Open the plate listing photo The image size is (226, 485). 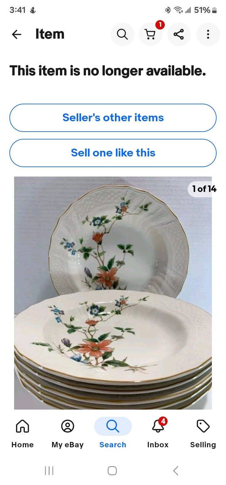(113, 293)
